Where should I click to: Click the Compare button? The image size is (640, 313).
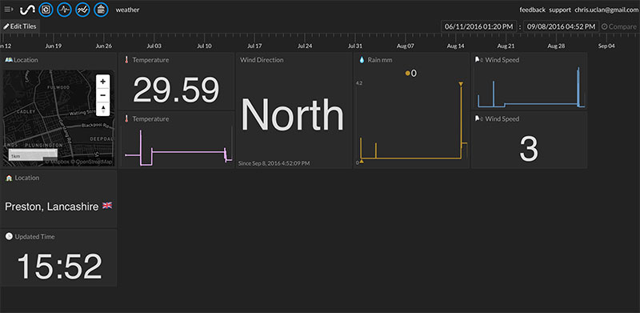tap(619, 26)
